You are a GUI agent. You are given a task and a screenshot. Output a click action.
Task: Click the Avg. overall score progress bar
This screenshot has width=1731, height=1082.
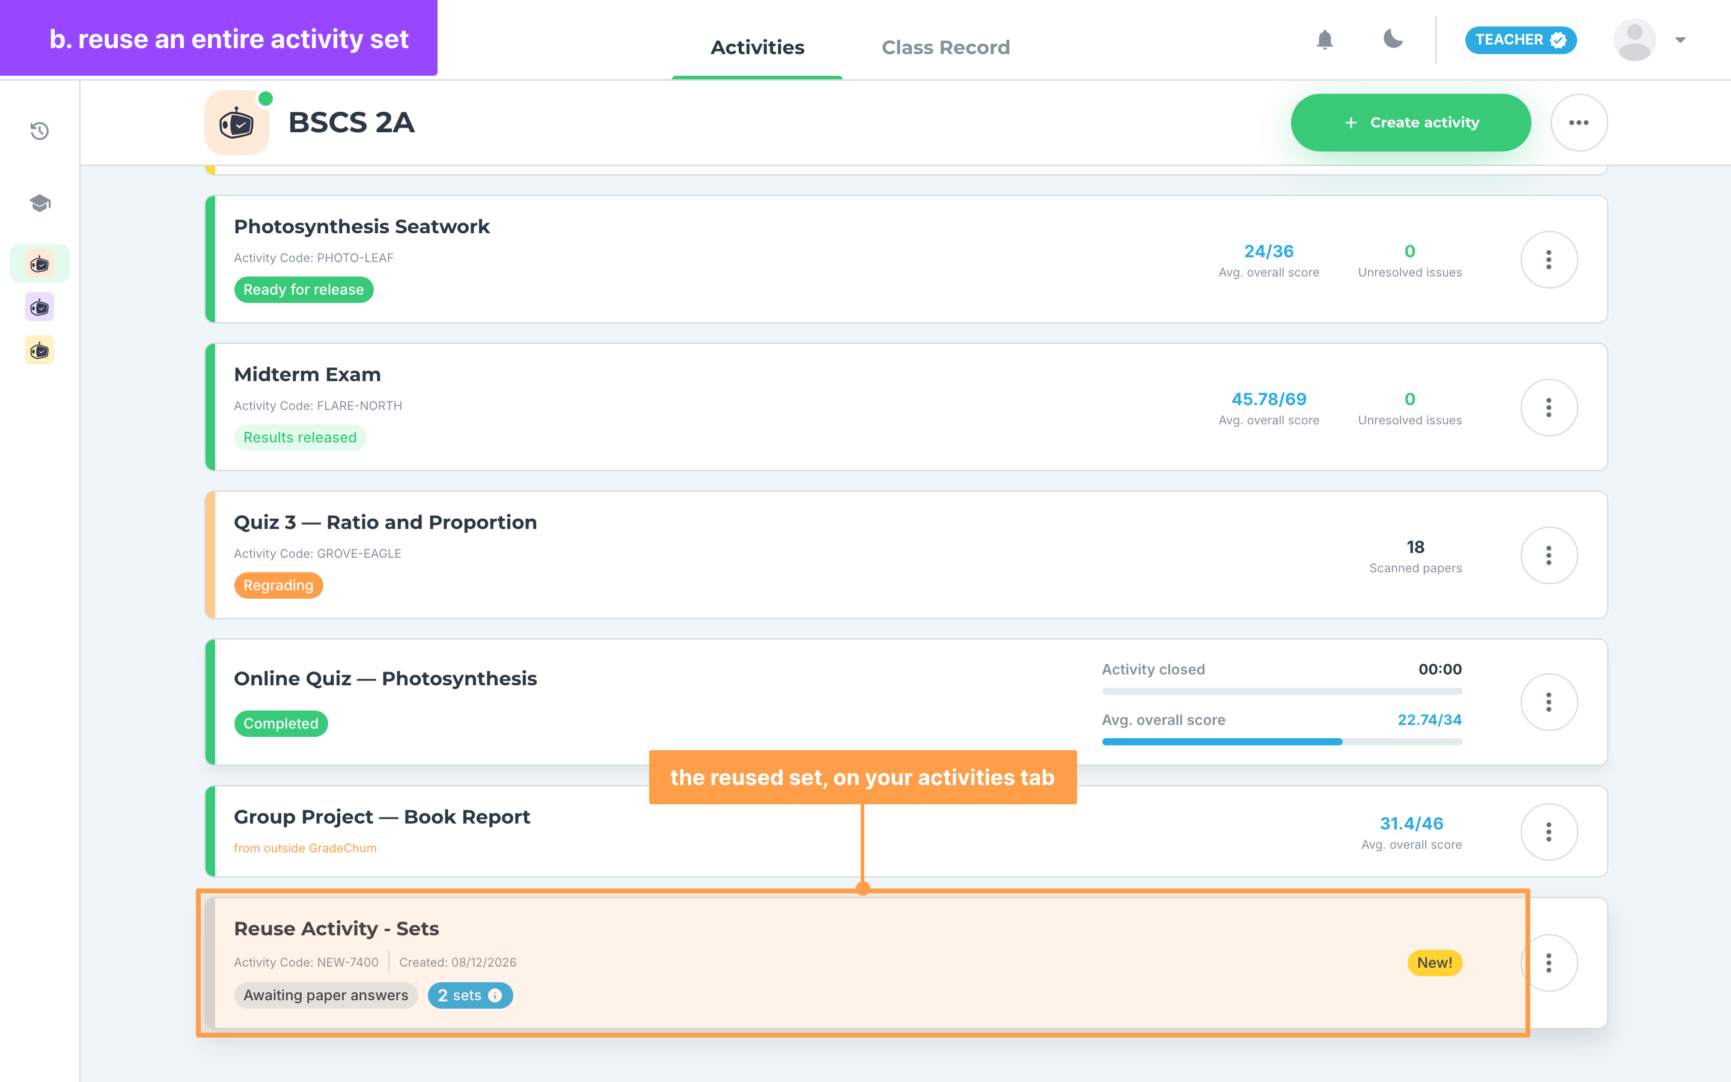click(1282, 742)
